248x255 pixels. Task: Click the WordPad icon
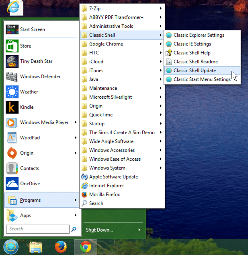[x=12, y=138]
